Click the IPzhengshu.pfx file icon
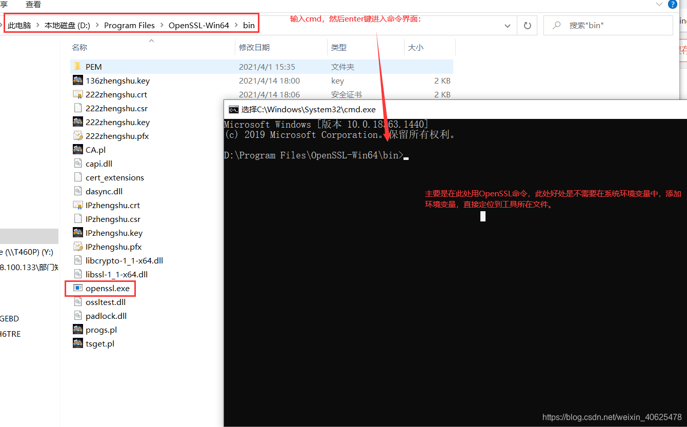Screen dimensions: 687x427 pyautogui.click(x=78, y=247)
